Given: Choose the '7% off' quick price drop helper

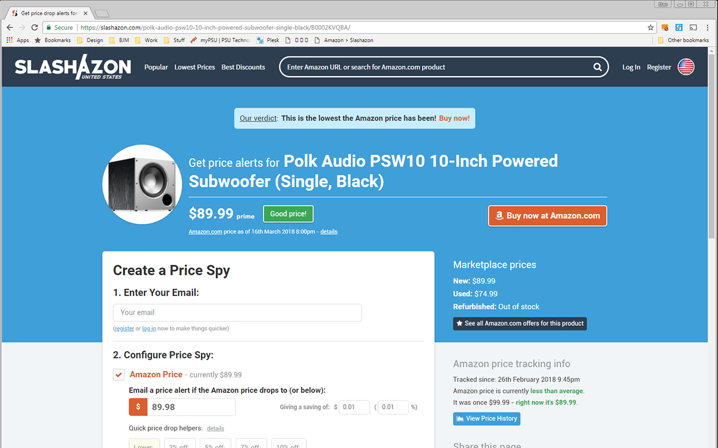Looking at the screenshot, I should click(251, 444).
